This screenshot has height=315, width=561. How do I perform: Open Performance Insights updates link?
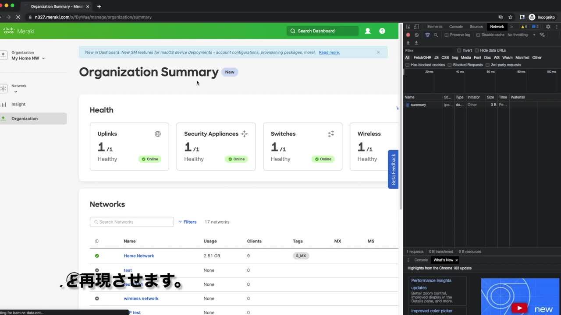pos(431,284)
